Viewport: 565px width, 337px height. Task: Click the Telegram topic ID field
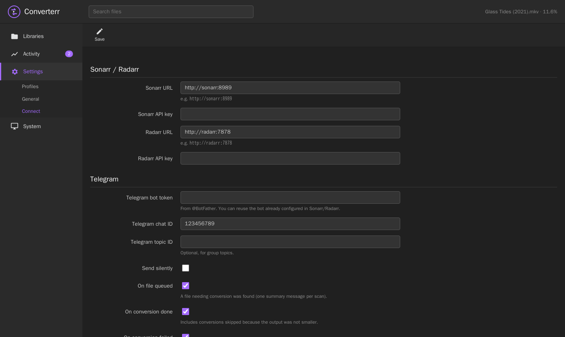[290, 242]
